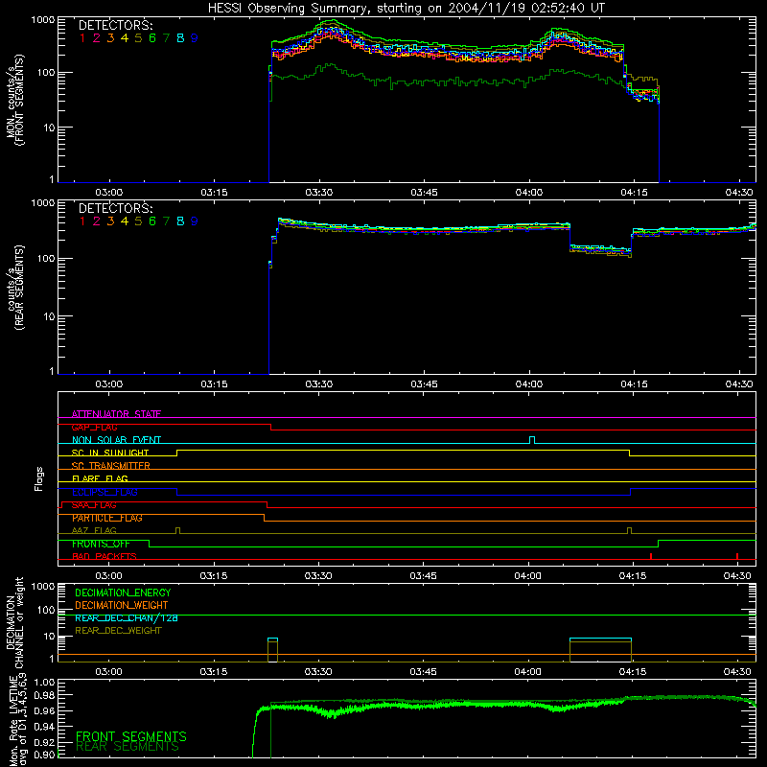767x767 pixels.
Task: Click 04:15 tick under front segments plot
Action: (634, 193)
